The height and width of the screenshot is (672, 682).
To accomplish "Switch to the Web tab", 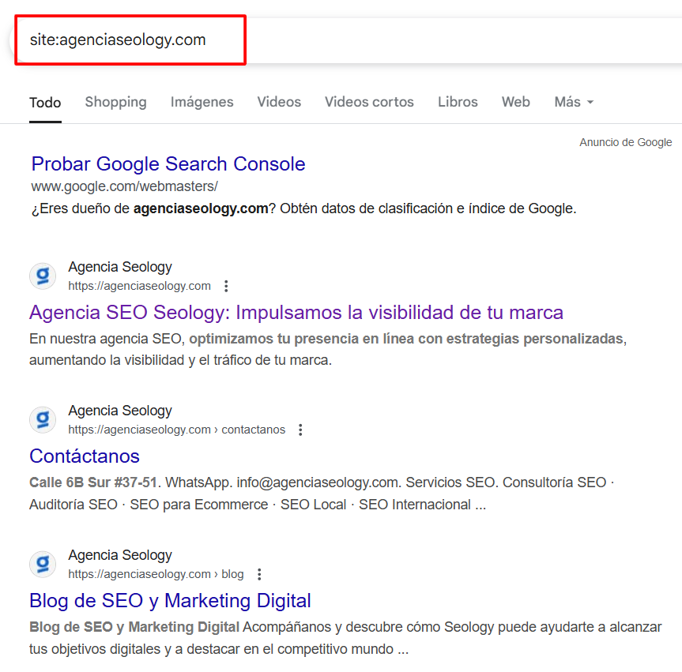I will [515, 102].
